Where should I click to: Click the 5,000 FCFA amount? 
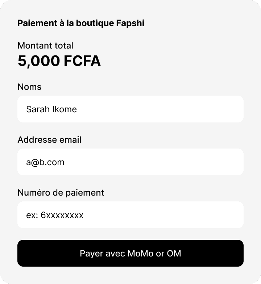point(59,62)
